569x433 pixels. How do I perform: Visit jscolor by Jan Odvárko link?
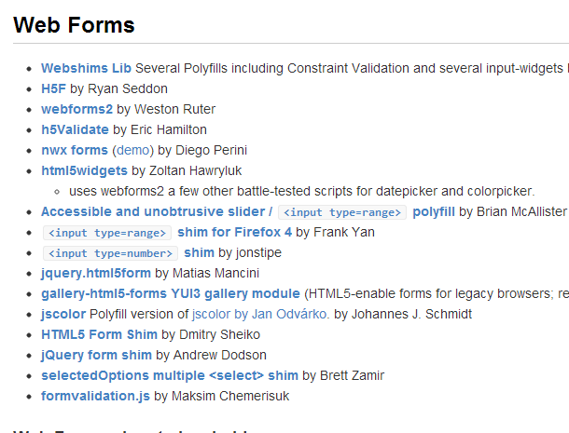(x=259, y=314)
